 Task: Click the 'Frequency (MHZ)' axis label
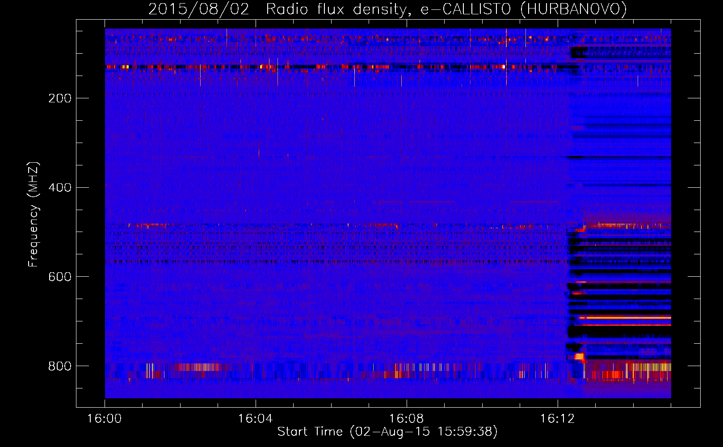click(x=34, y=215)
